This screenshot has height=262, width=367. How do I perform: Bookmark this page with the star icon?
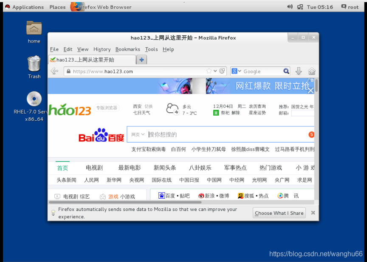click(x=209, y=71)
